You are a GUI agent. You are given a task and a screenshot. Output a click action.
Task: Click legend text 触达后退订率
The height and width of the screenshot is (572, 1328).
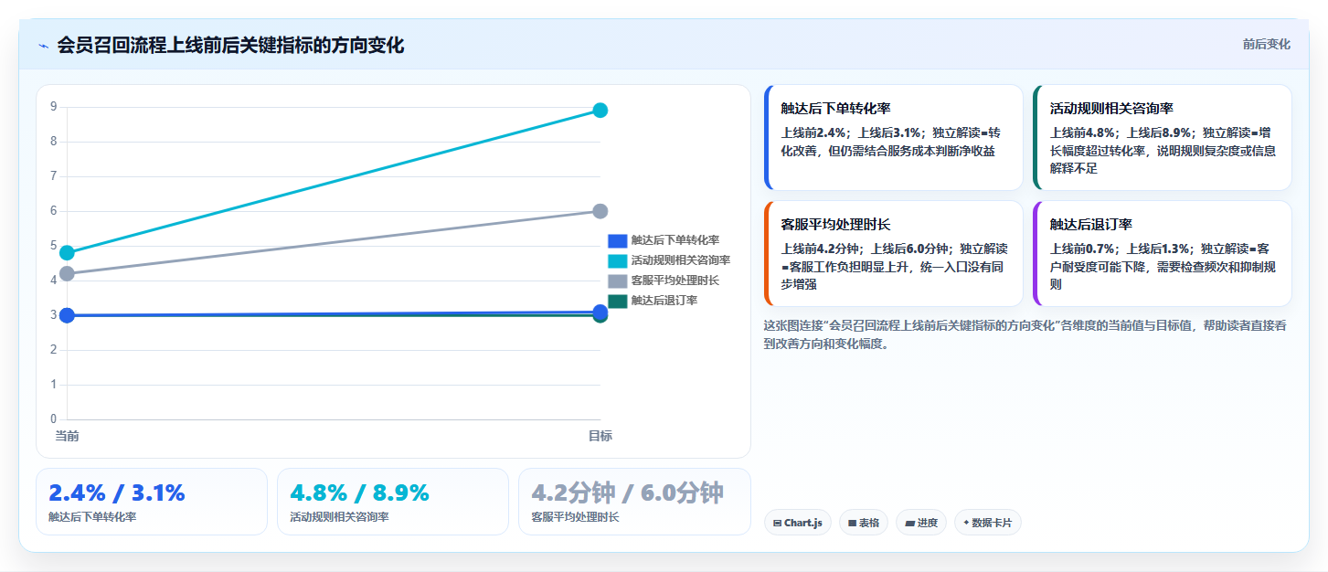[664, 301]
